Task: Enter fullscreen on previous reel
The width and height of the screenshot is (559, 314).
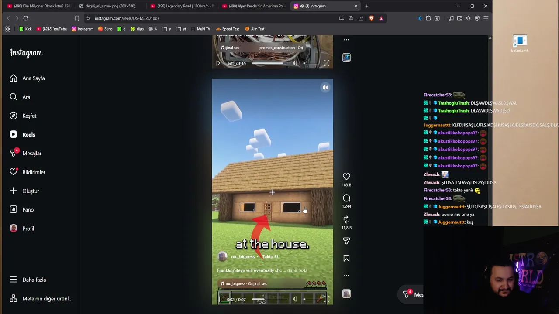Action: coord(326,64)
